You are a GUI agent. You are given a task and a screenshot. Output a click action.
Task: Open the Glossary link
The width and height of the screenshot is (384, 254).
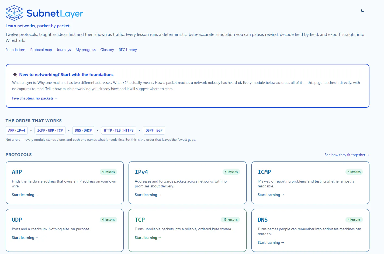(x=107, y=50)
